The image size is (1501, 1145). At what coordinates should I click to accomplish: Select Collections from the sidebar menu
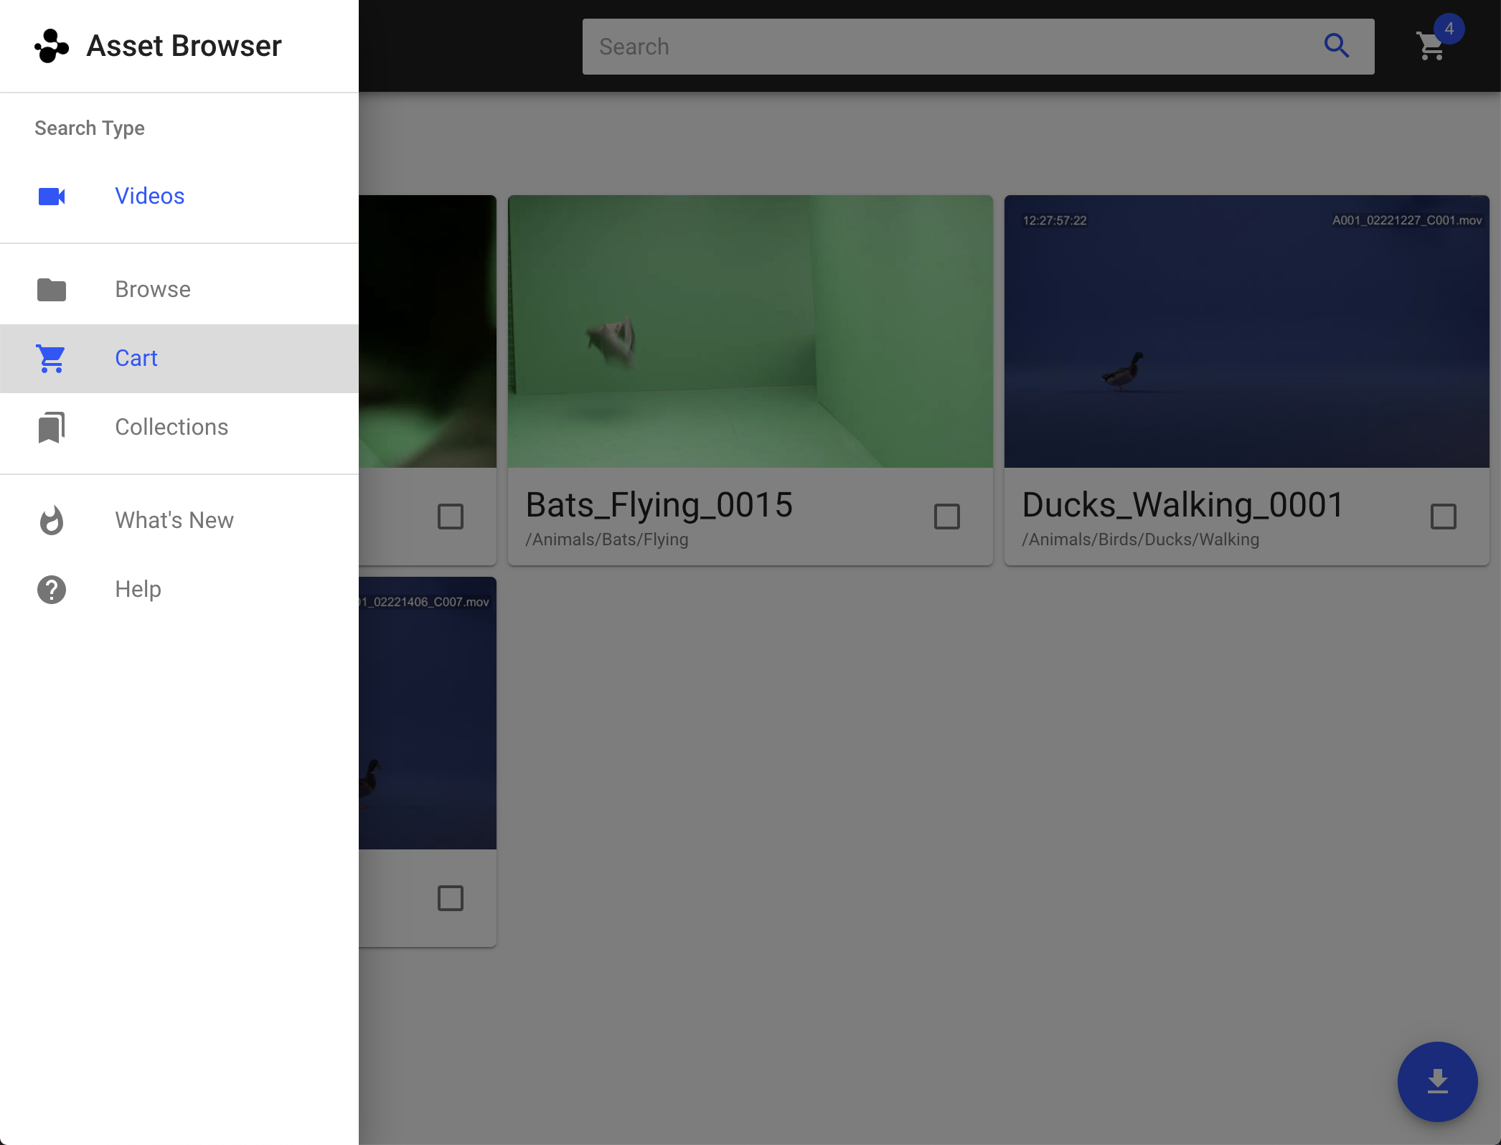click(171, 426)
